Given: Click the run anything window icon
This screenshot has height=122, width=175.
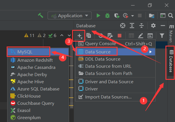Looking at the screenshot, I should tap(163, 16).
